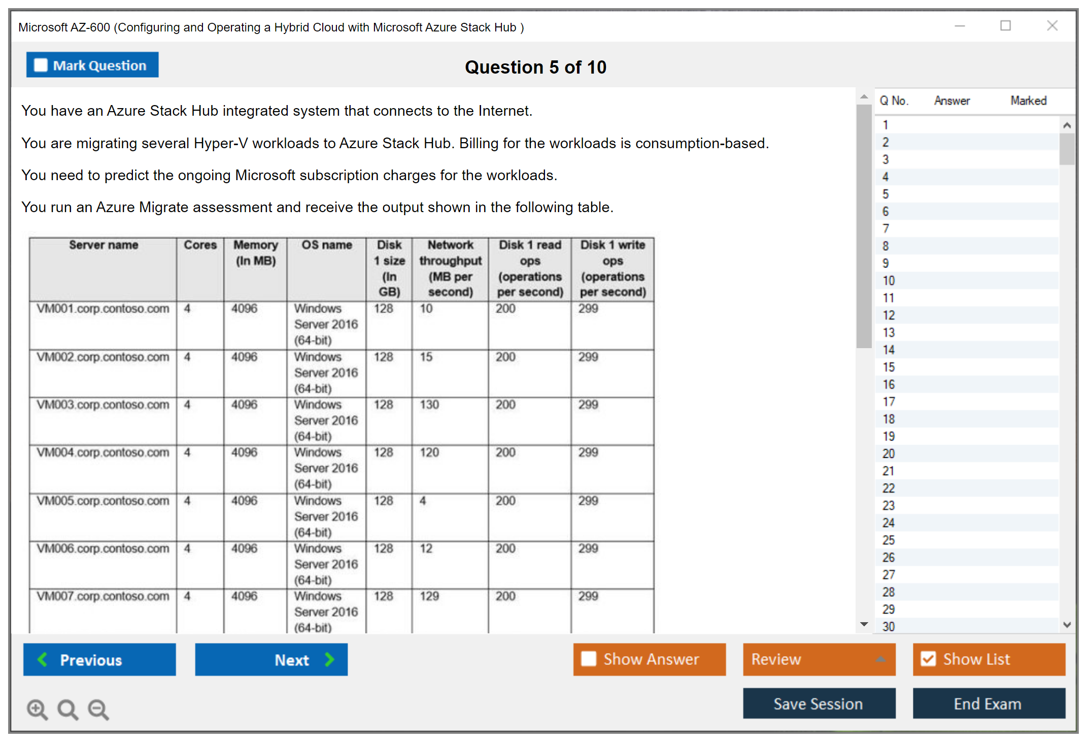Viewport: 1091px width, 746px height.
Task: Click the green left arrow on Previous
Action: click(x=43, y=659)
